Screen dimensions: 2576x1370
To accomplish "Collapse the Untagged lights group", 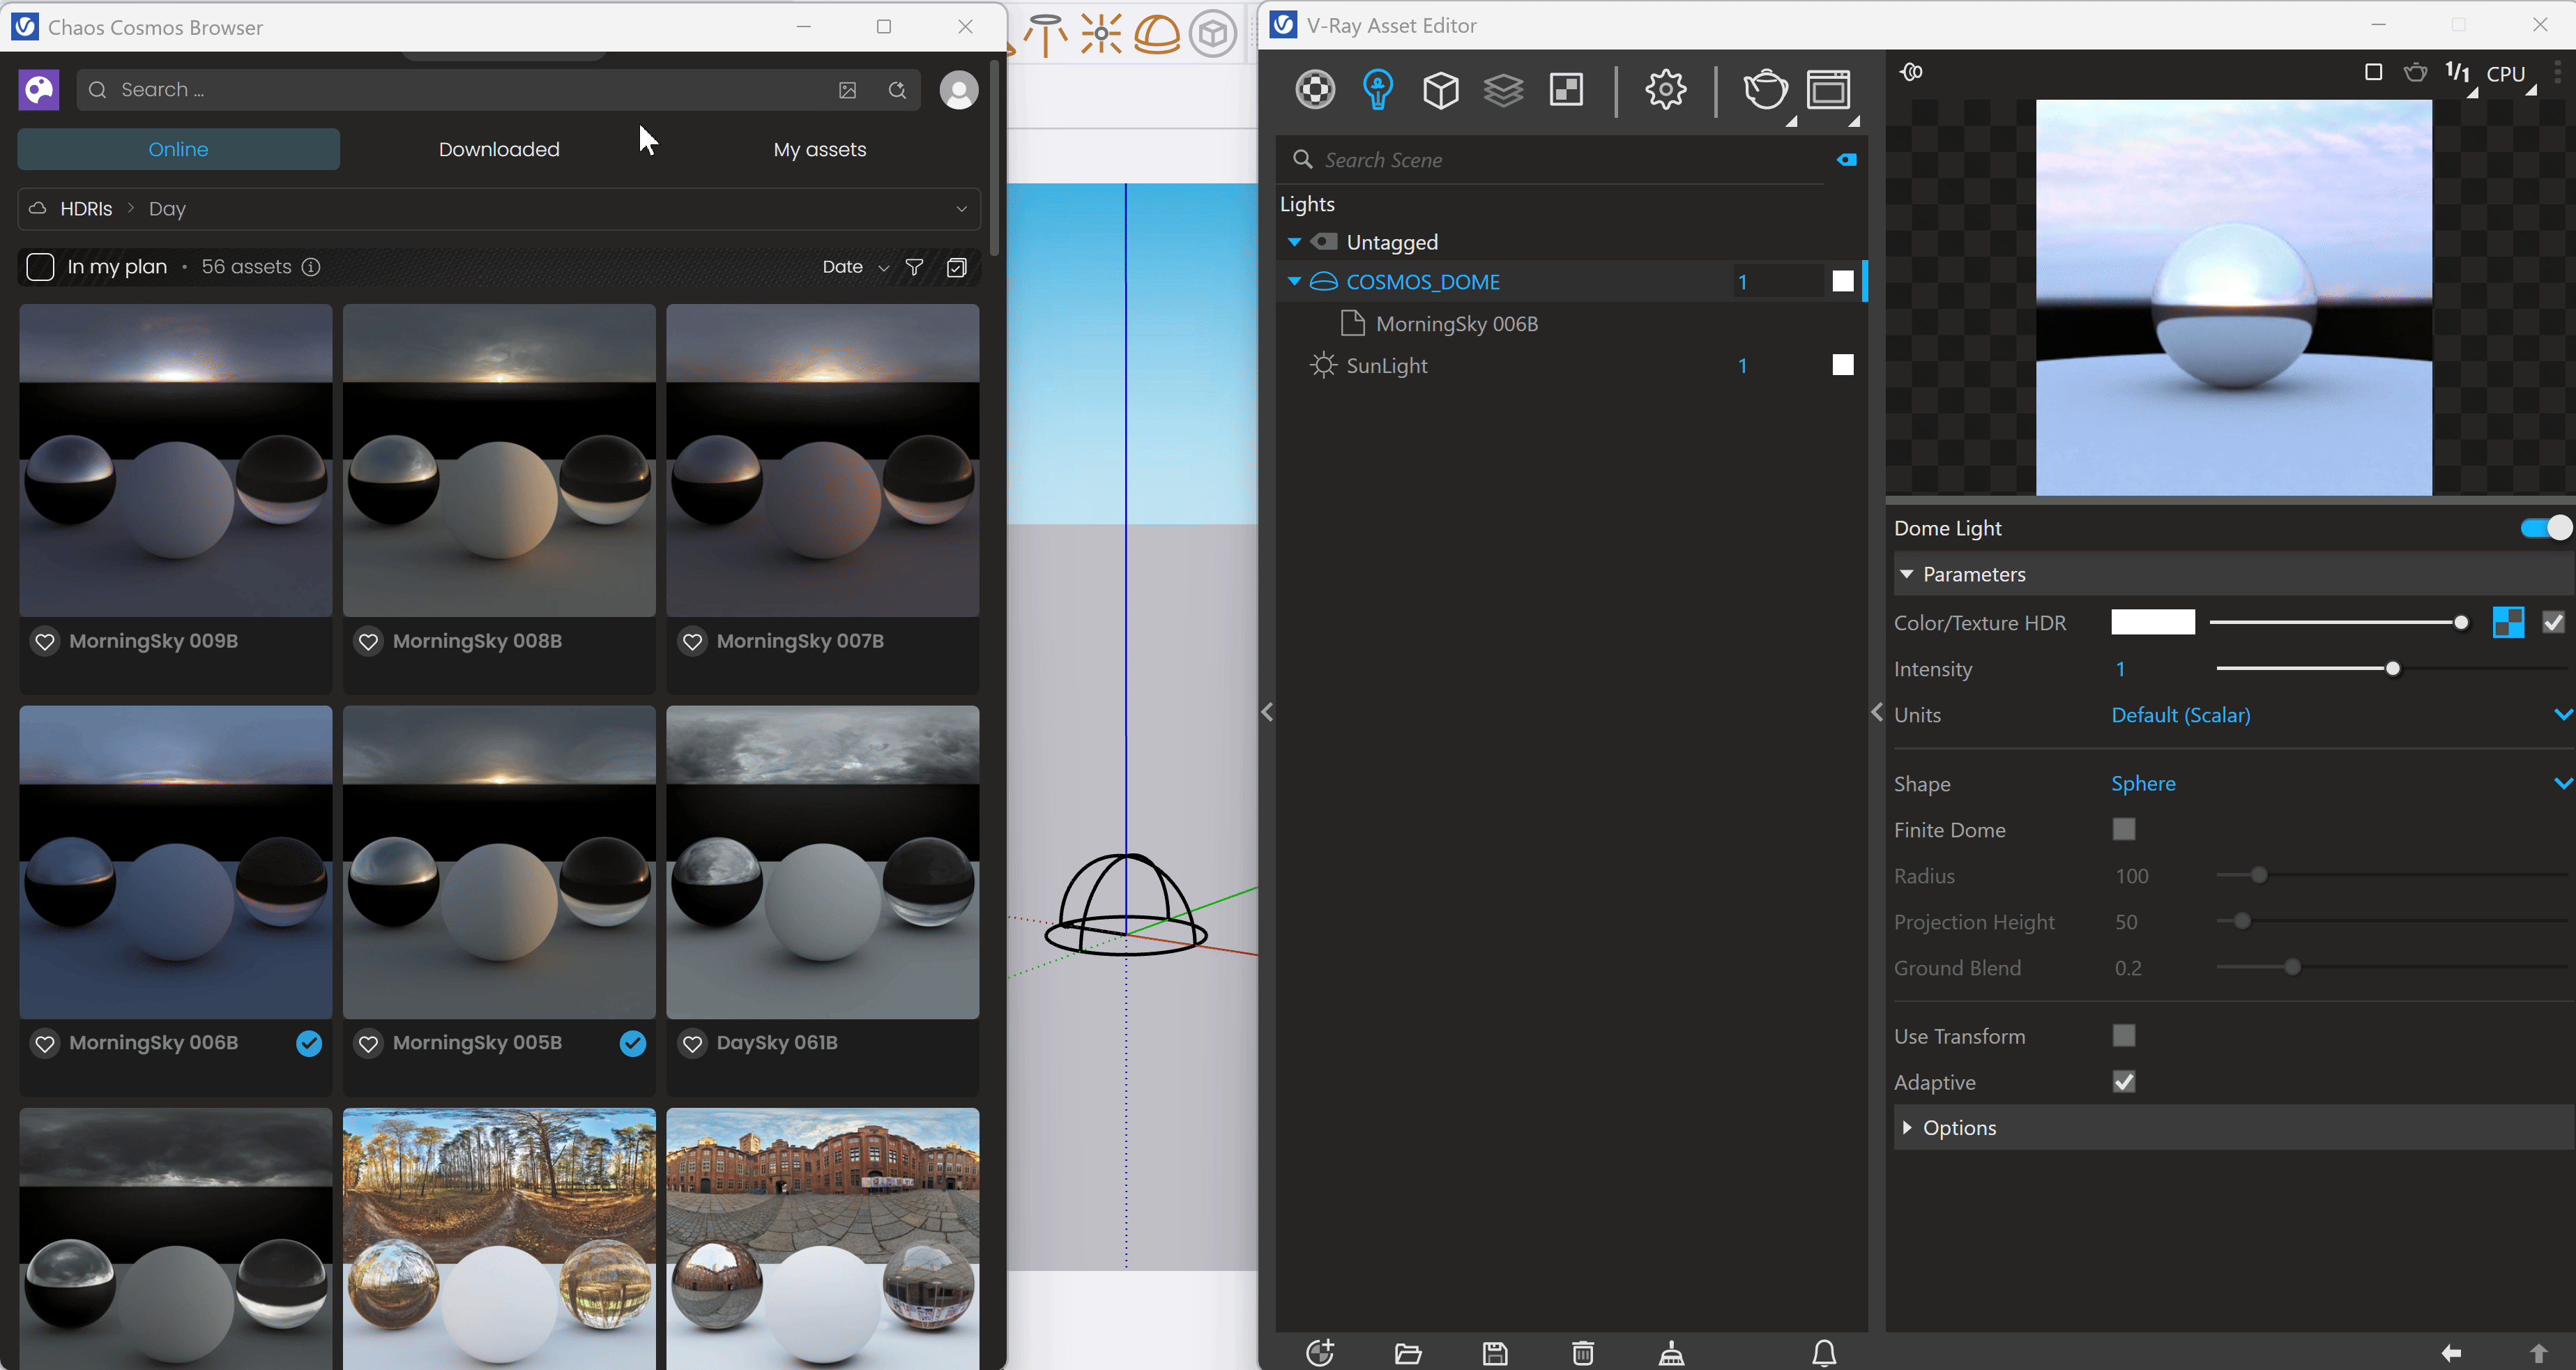I will (x=1294, y=242).
